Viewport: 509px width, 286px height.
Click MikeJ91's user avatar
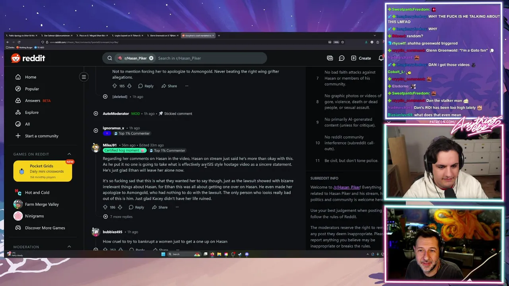(x=96, y=148)
